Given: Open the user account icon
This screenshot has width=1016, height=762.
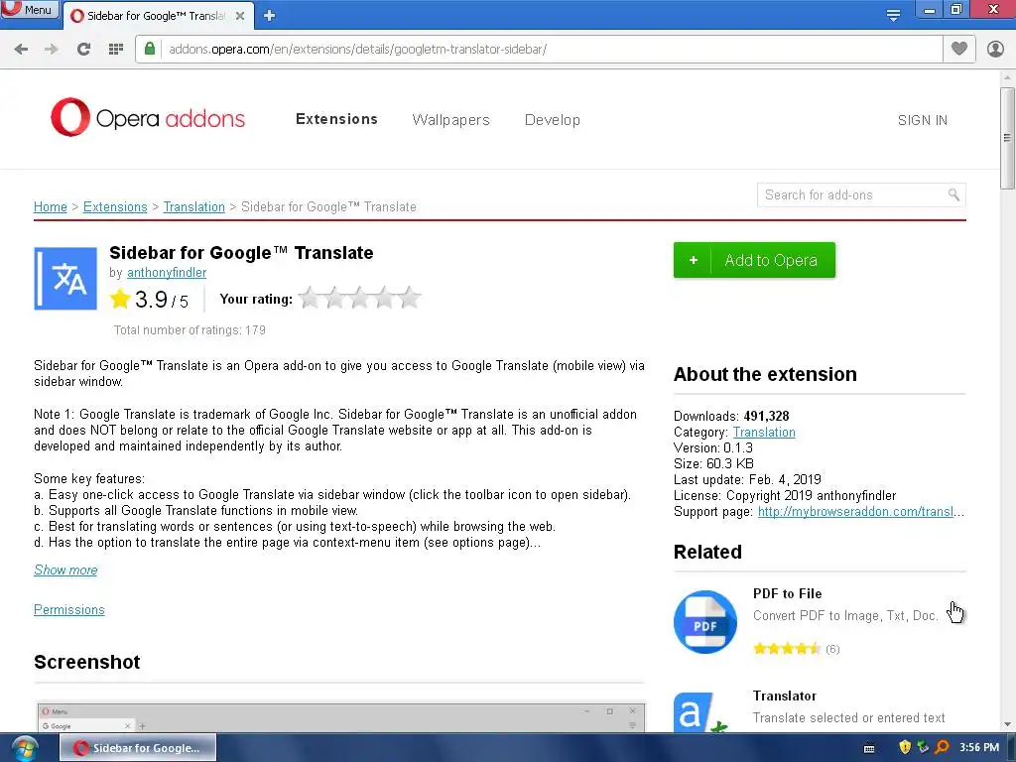Looking at the screenshot, I should (x=995, y=49).
